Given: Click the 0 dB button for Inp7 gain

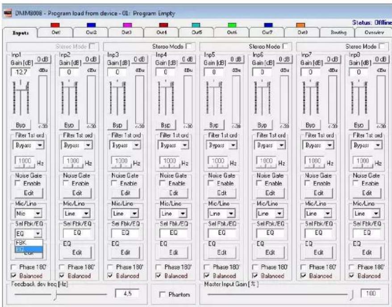Looking at the screenshot, I should [x=333, y=59].
